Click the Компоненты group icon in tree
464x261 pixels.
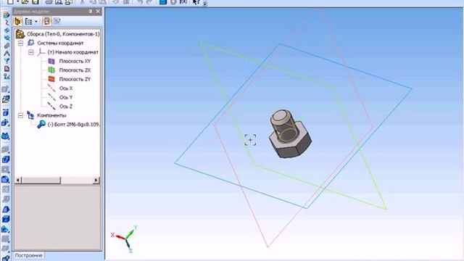30,115
